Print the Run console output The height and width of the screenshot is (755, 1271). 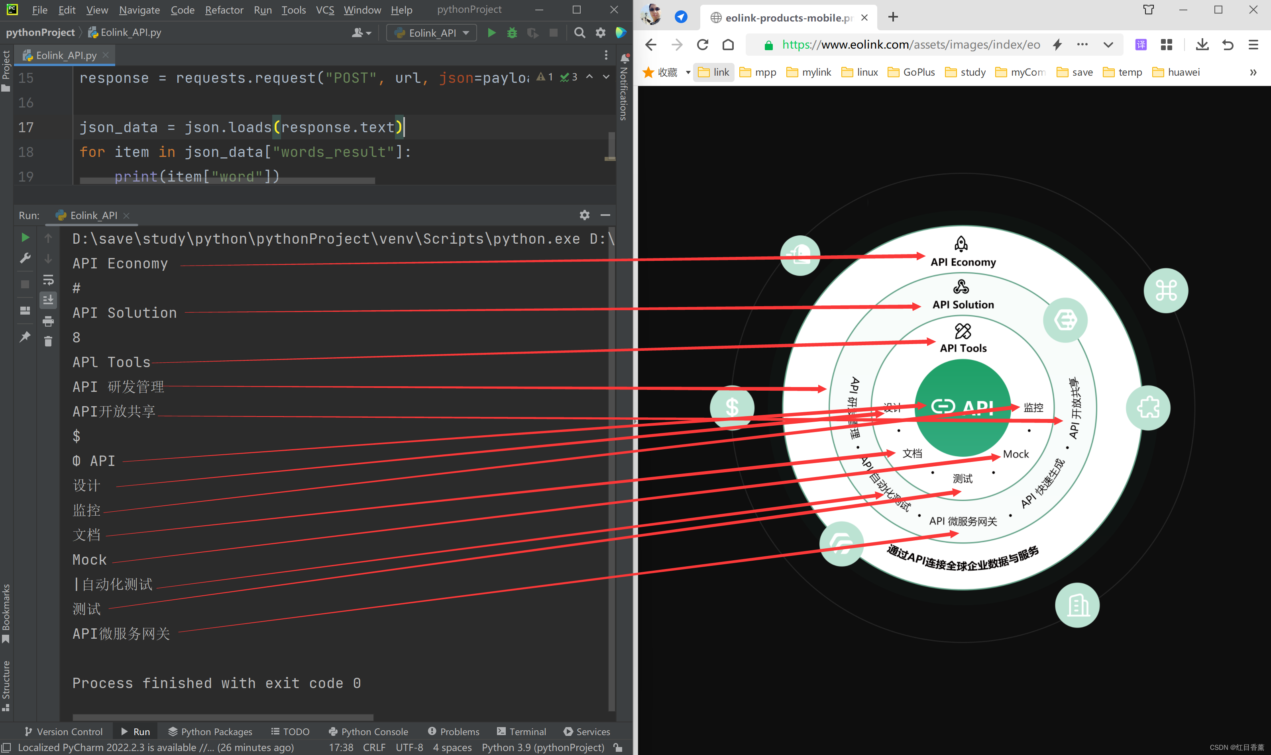(48, 321)
